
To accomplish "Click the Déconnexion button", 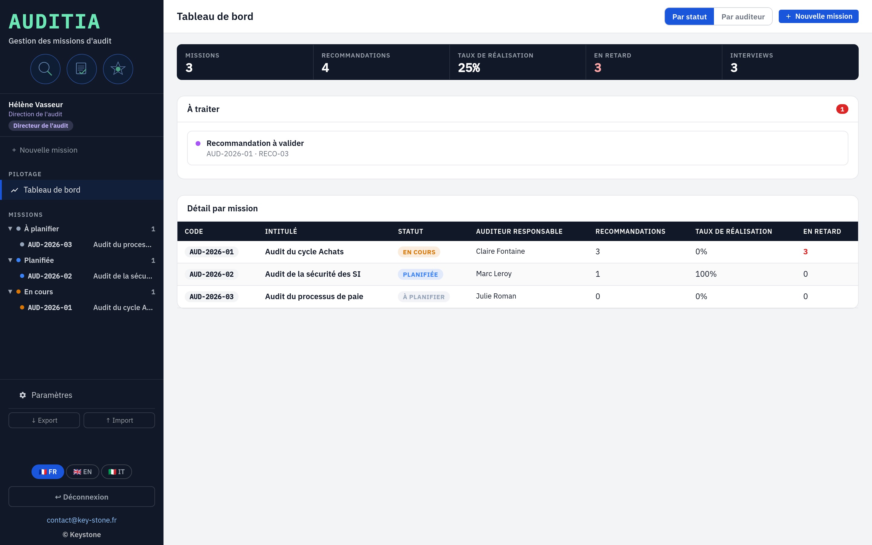I will [82, 497].
